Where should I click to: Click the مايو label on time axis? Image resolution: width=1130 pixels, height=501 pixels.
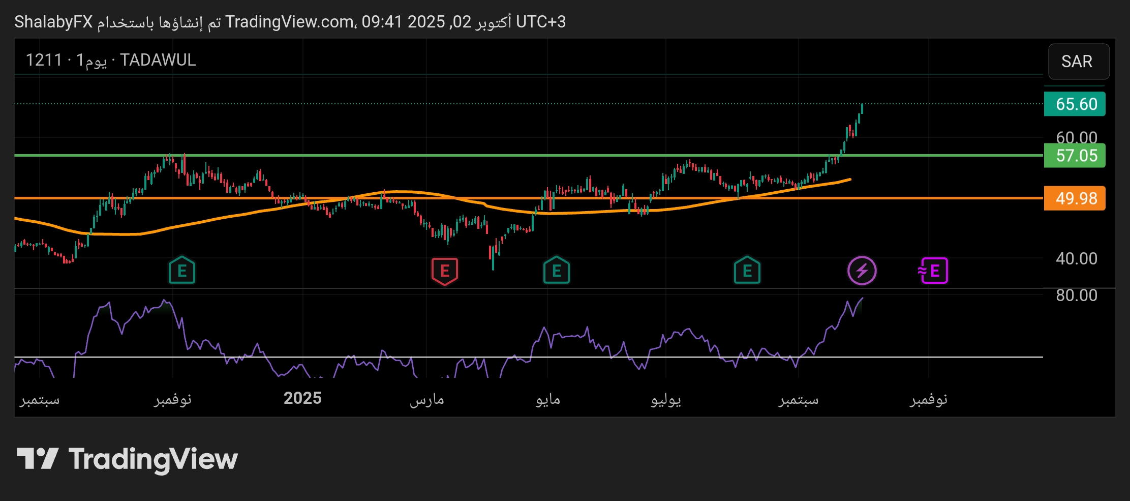tap(547, 400)
